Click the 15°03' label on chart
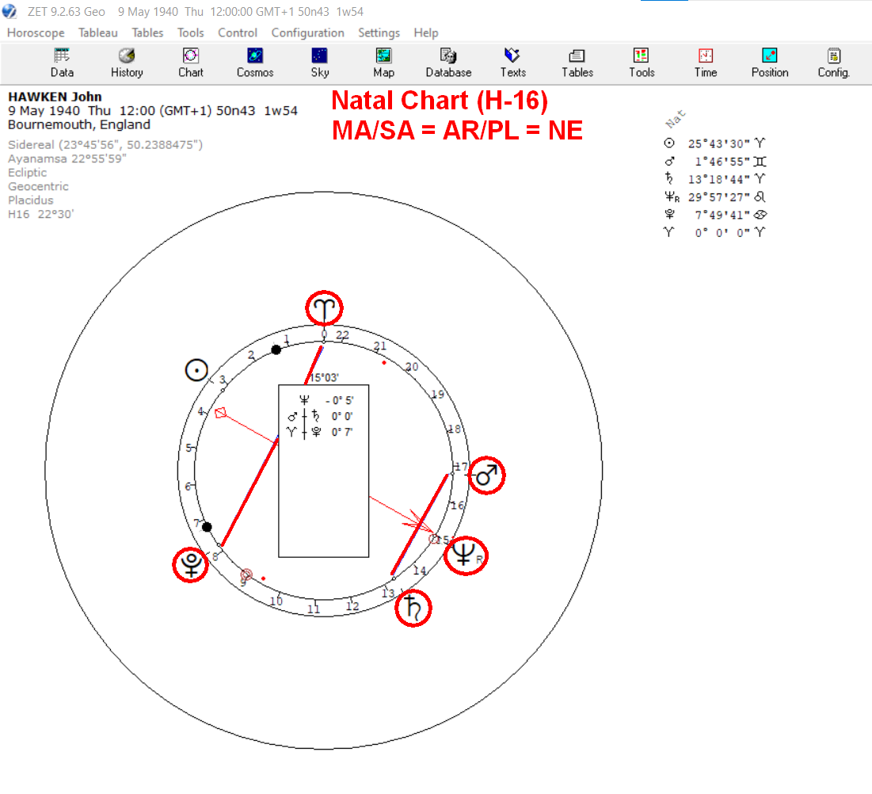 pyautogui.click(x=324, y=378)
